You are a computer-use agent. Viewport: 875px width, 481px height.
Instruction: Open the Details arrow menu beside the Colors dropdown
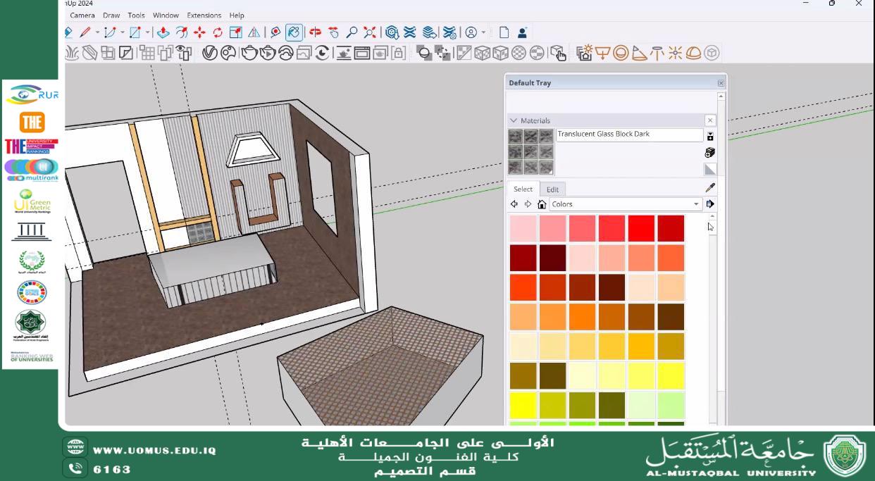[x=709, y=204]
